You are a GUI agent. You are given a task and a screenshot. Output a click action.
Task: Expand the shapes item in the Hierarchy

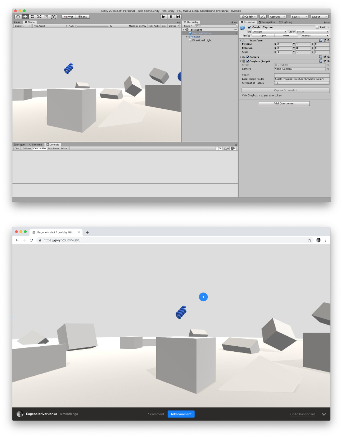point(187,36)
